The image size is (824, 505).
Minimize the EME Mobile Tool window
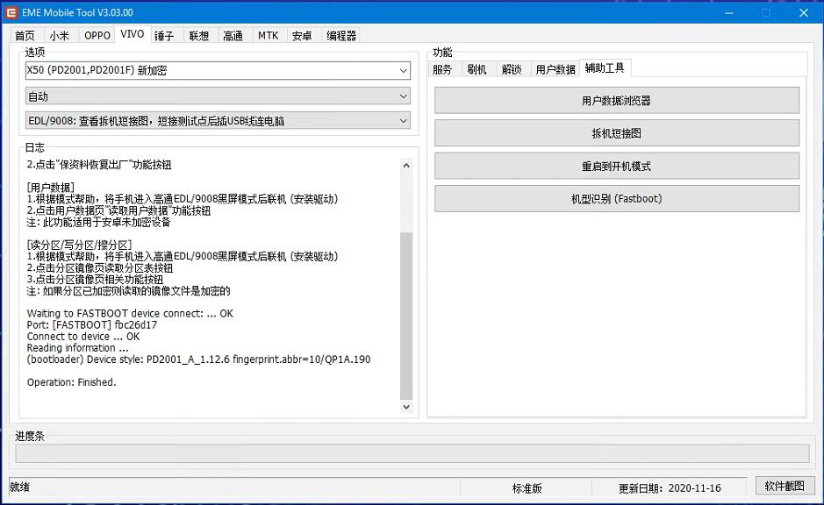pyautogui.click(x=729, y=12)
